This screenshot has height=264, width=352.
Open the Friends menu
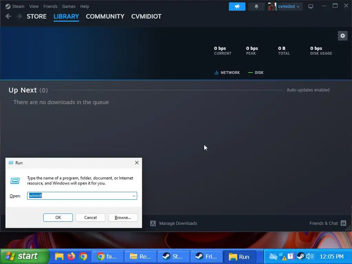tap(50, 6)
